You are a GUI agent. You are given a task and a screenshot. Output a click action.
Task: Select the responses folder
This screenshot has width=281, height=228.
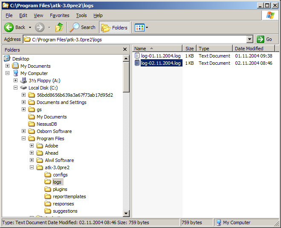click(x=63, y=204)
